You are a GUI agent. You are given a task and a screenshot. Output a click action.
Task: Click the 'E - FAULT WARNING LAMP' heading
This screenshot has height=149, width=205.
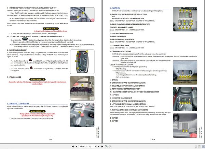tap(17, 50)
